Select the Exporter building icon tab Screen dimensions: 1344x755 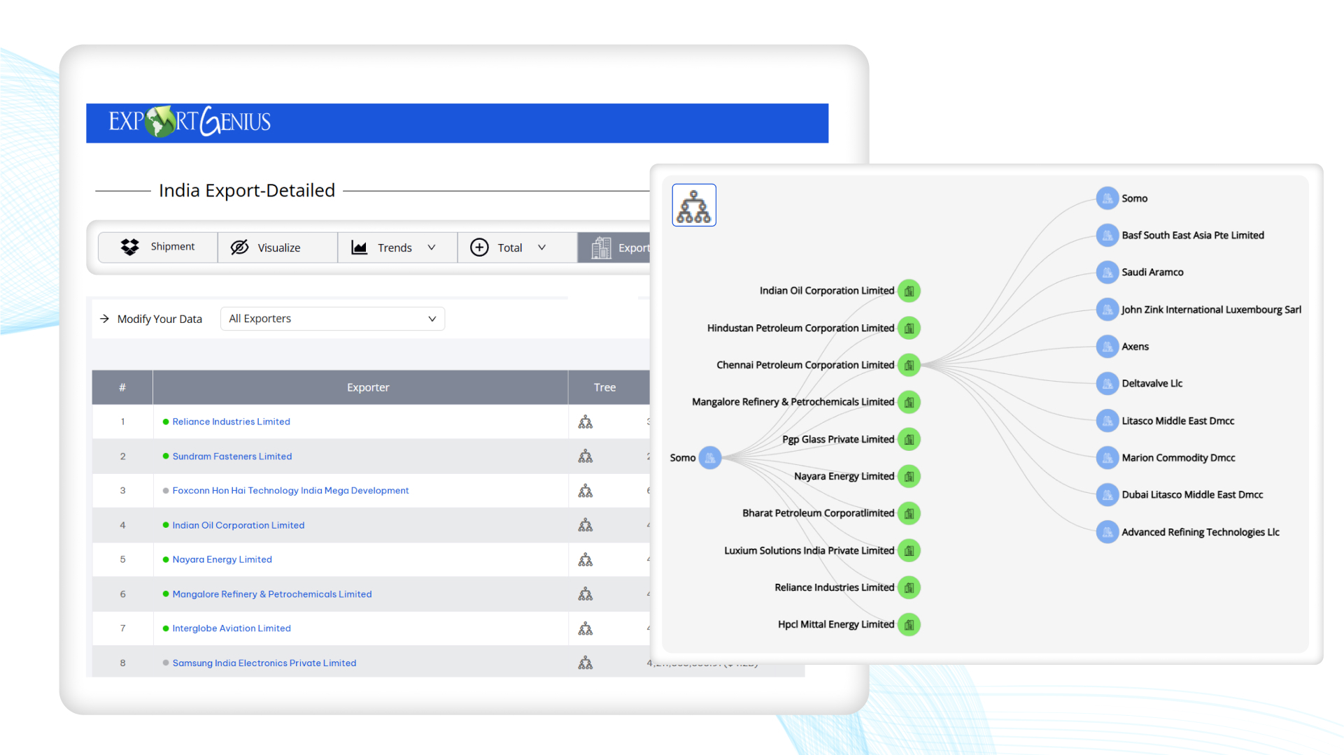coord(600,247)
